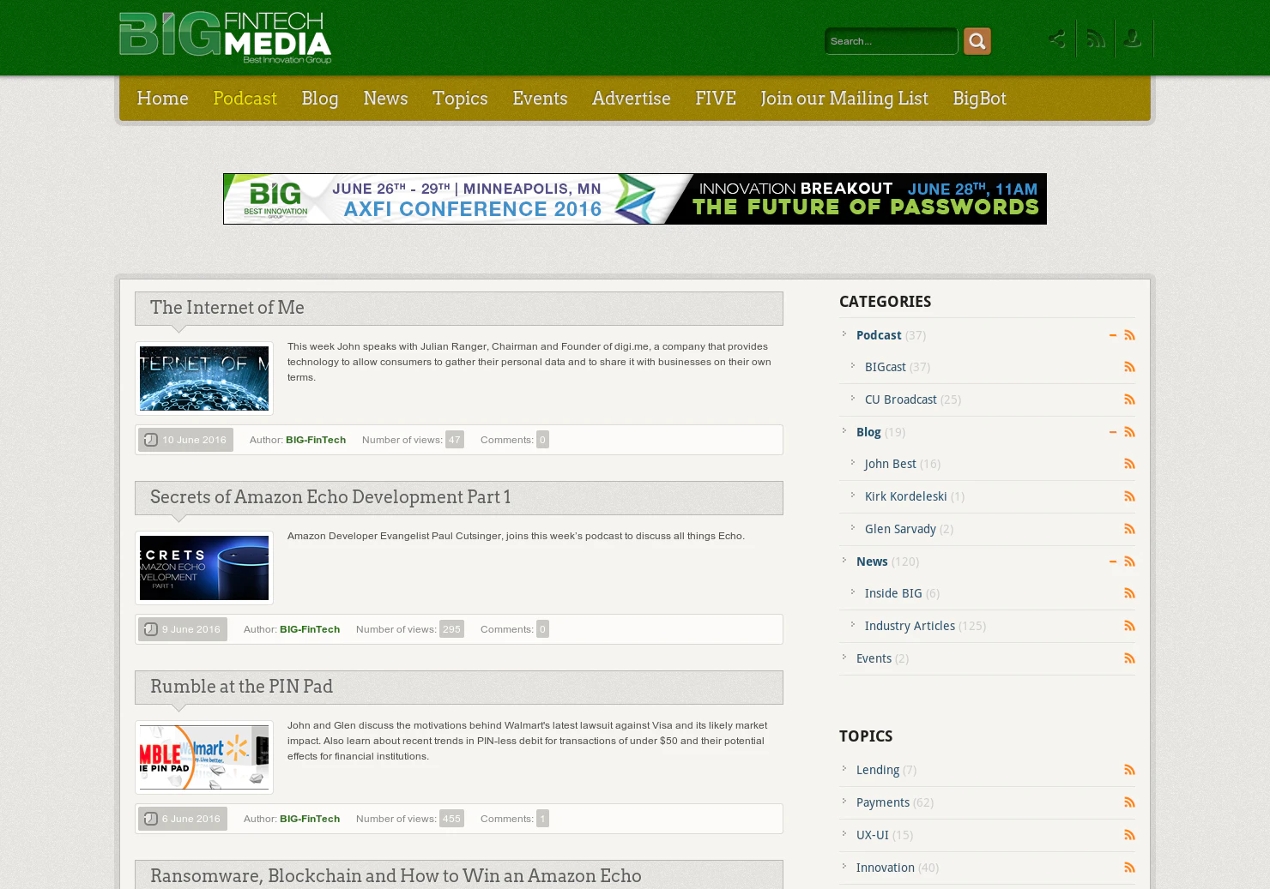Select Inside BIG in sidebar
Image resolution: width=1270 pixels, height=889 pixels.
pyautogui.click(x=893, y=593)
